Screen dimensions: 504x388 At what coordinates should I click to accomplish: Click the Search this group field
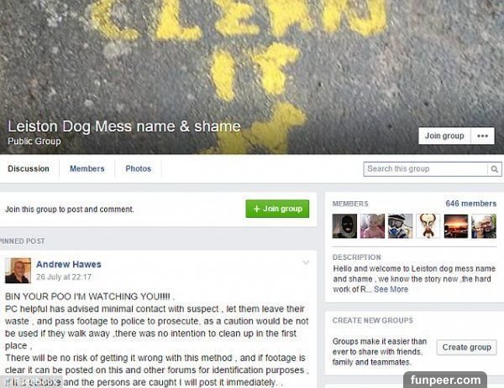click(x=426, y=169)
